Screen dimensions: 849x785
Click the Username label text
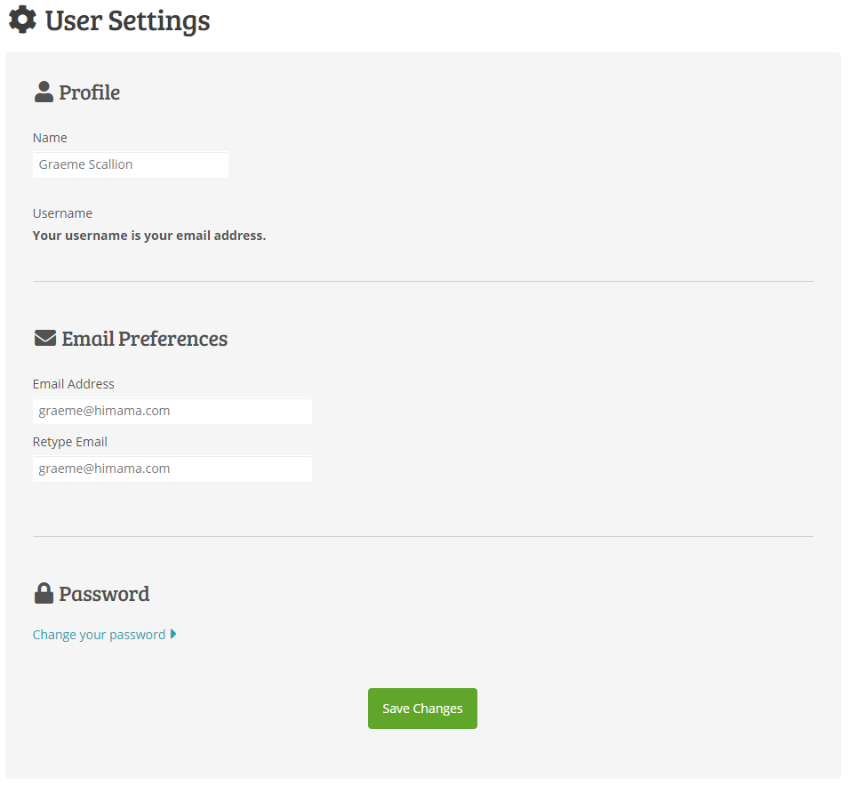tap(62, 212)
